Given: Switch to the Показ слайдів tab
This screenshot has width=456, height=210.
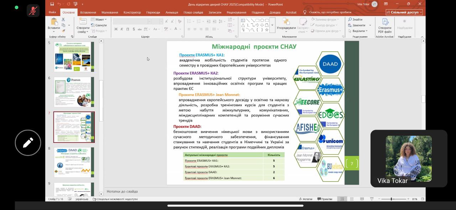Looking at the screenshot, I should click(193, 12).
